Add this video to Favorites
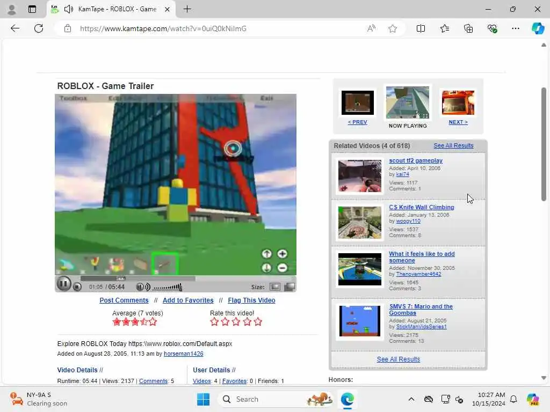The height and width of the screenshot is (412, 550). [188, 300]
